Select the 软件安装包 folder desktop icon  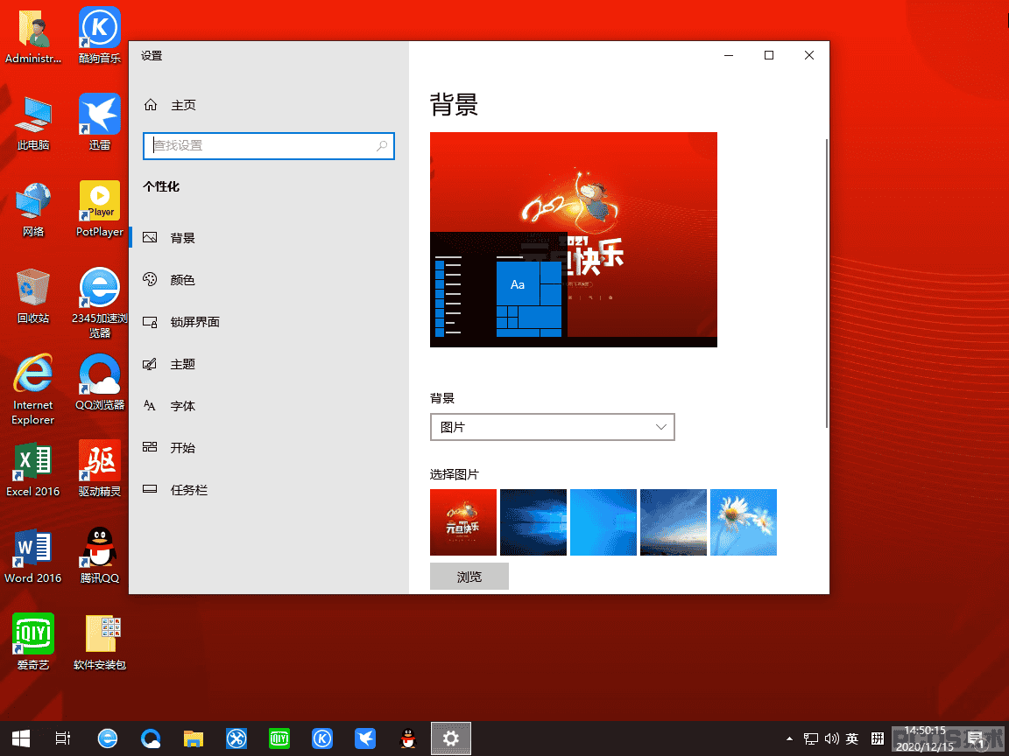point(100,643)
